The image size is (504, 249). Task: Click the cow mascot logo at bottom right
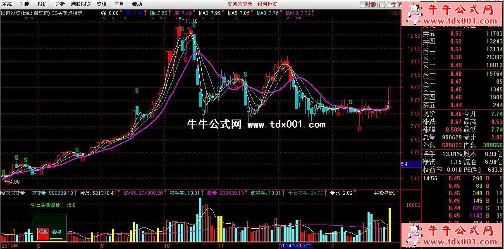click(x=413, y=235)
